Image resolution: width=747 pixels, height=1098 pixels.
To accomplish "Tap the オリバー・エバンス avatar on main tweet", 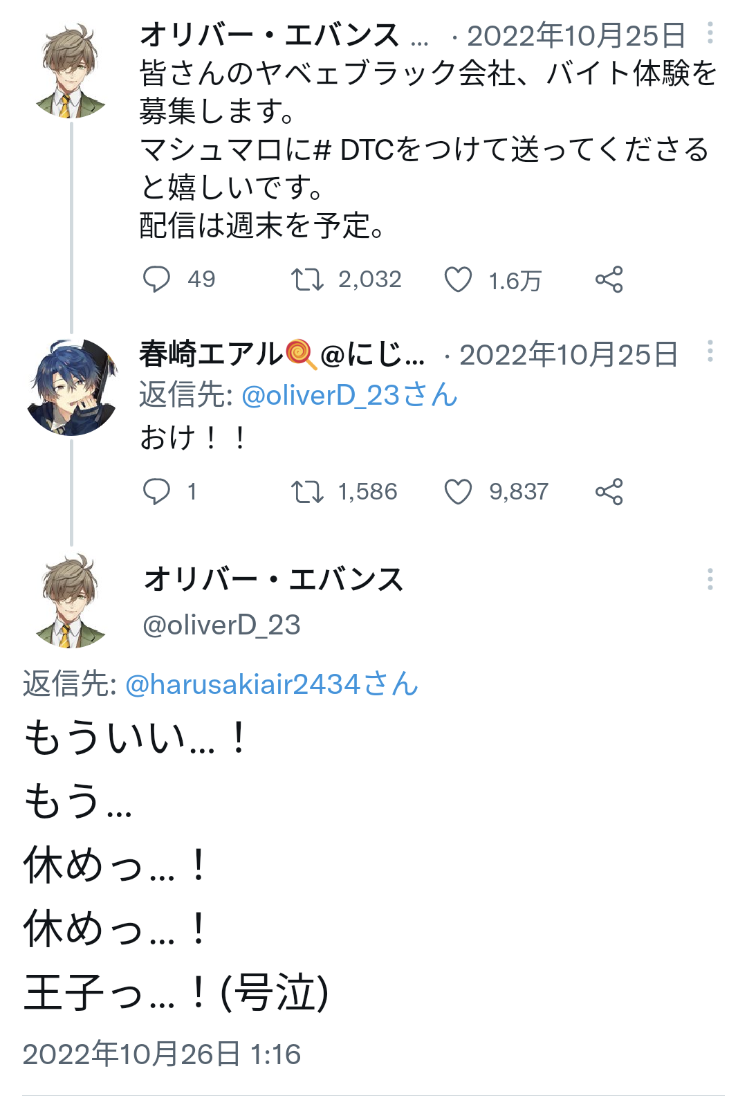I will point(72,600).
